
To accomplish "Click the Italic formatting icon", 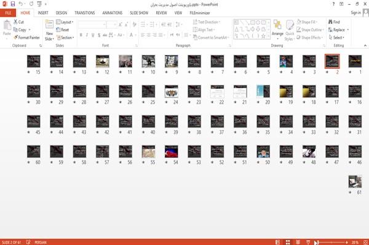I will (87, 35).
